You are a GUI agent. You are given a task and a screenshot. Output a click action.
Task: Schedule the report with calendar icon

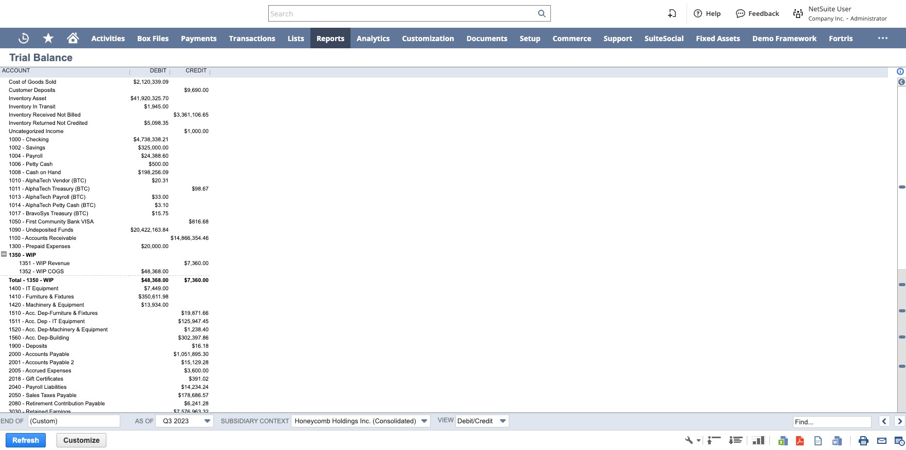pyautogui.click(x=899, y=440)
